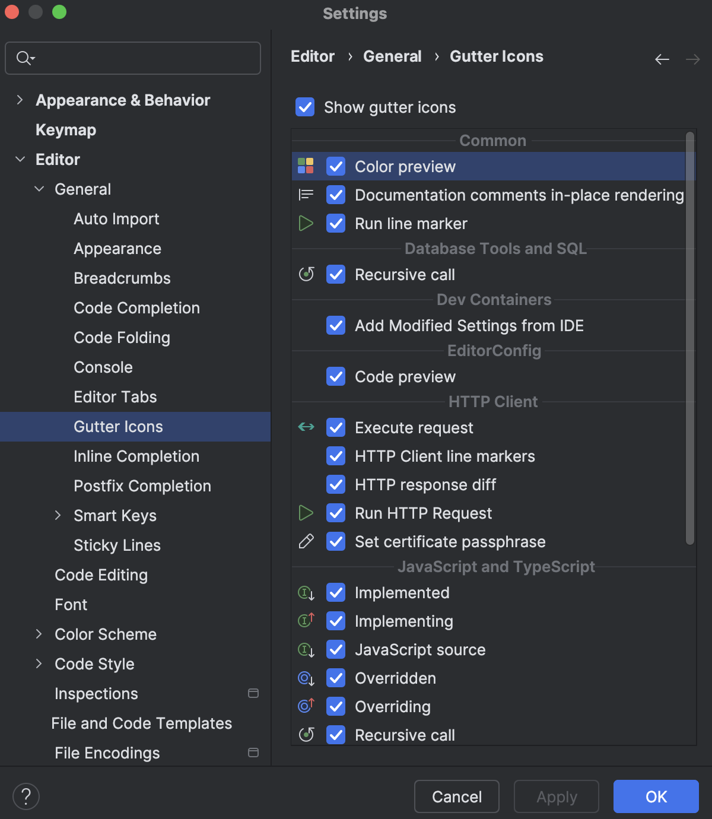Viewport: 712px width, 819px height.
Task: Click the Cancel button
Action: pyautogui.click(x=456, y=796)
